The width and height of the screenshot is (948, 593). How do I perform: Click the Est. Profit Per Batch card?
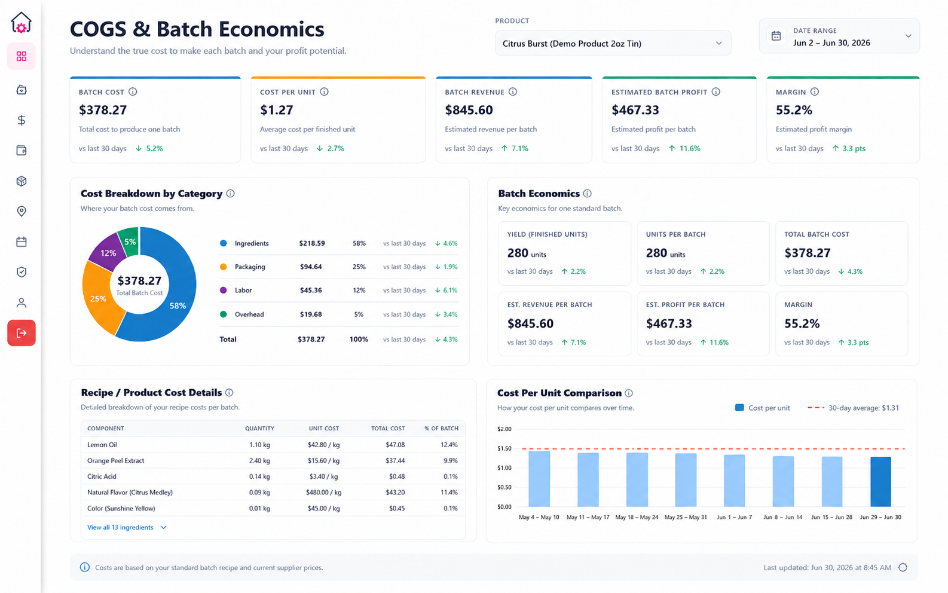pyautogui.click(x=703, y=324)
